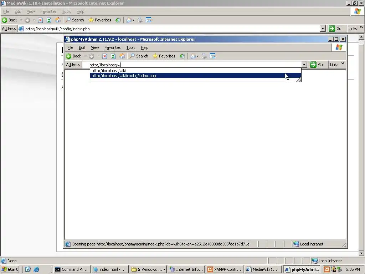Stop page loading in phpMyAdmin window

(105, 56)
